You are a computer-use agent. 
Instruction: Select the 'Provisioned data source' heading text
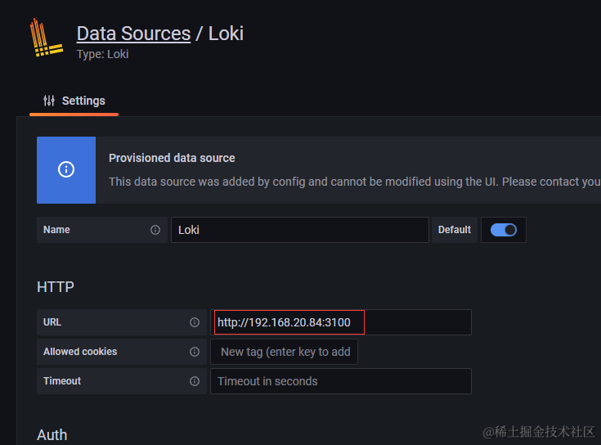click(x=172, y=158)
